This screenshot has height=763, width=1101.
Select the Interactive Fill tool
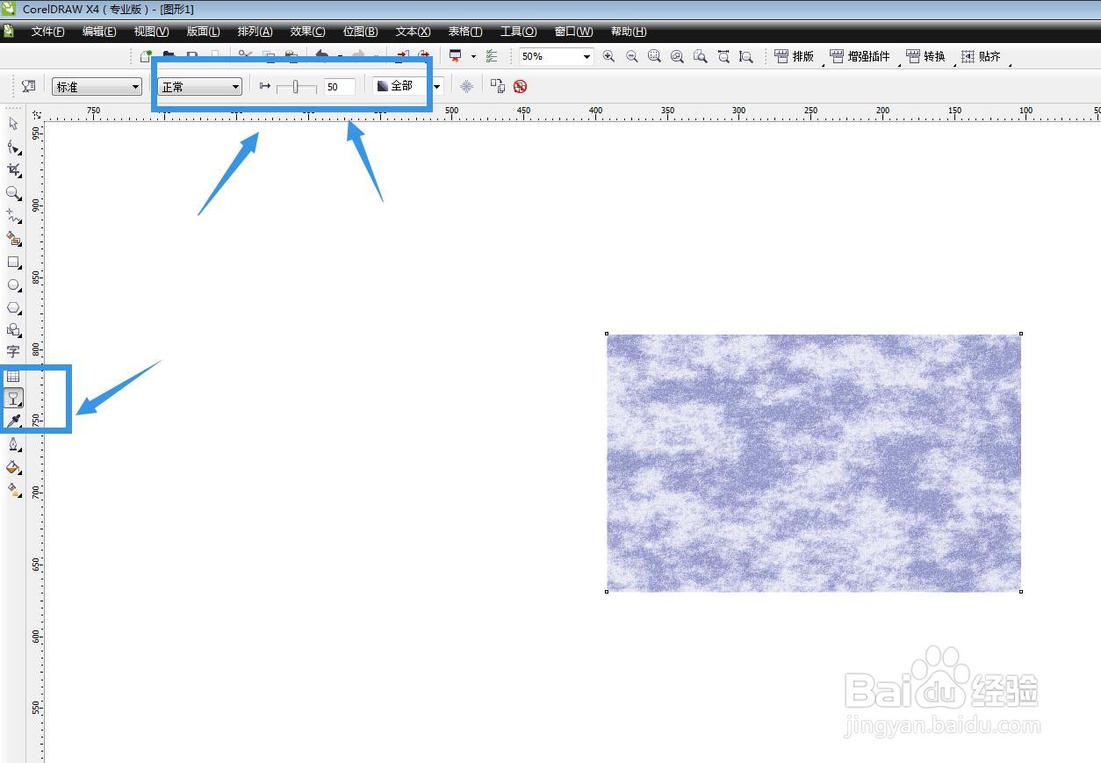point(13,491)
